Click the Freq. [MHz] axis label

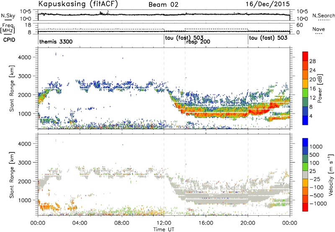(8, 28)
